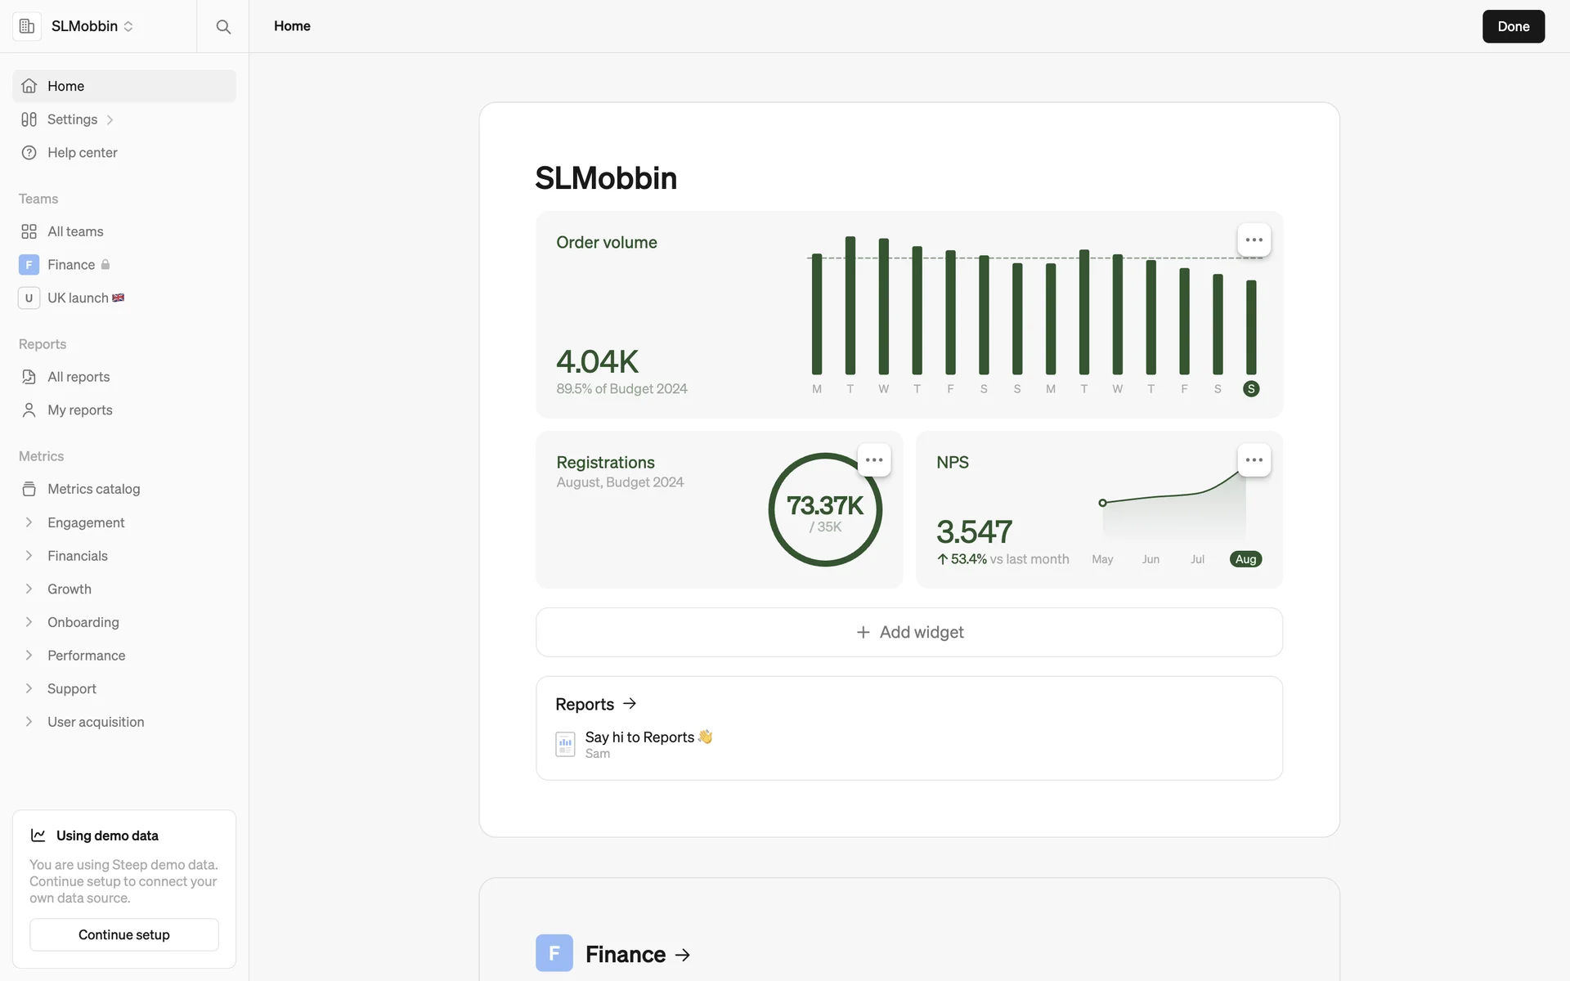Click the Finance team F icon in sidebar
Viewport: 1570px width, 981px height.
(x=29, y=265)
